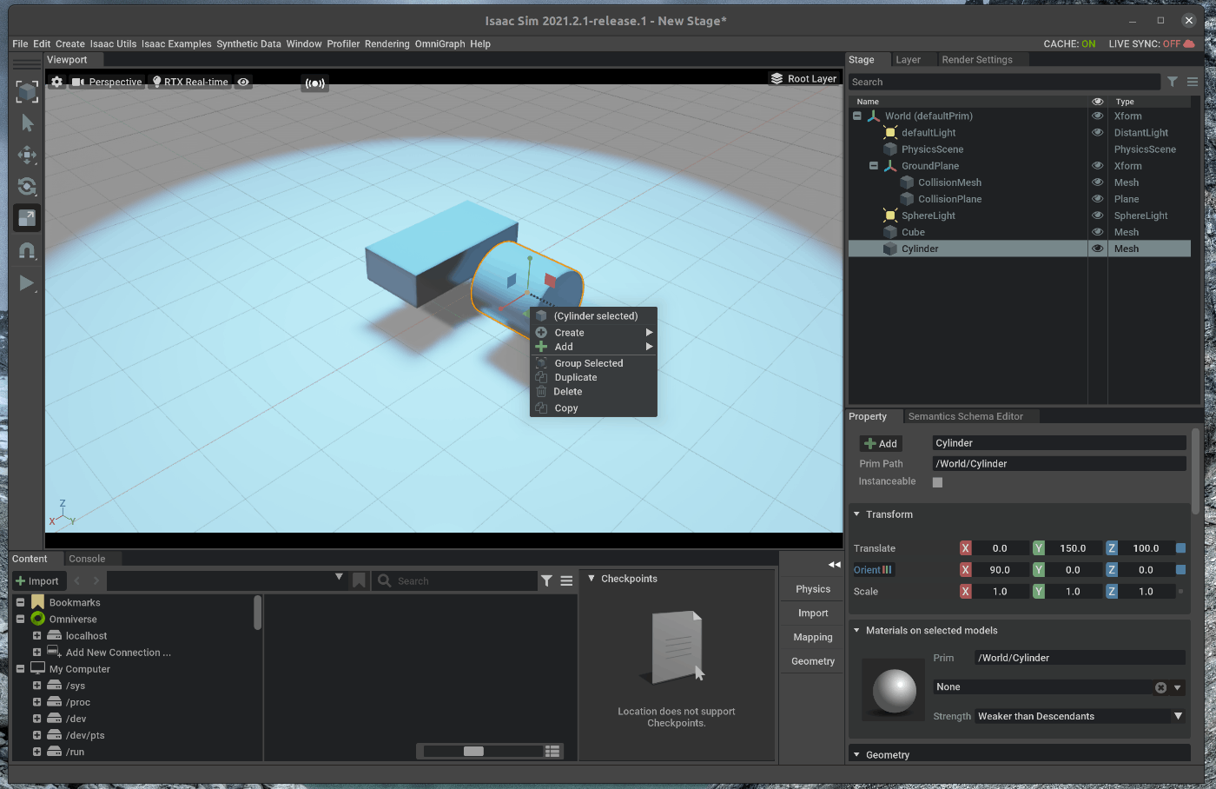This screenshot has height=789, width=1216.
Task: Collapse the World (defaultPrim) tree node
Action: tap(857, 116)
